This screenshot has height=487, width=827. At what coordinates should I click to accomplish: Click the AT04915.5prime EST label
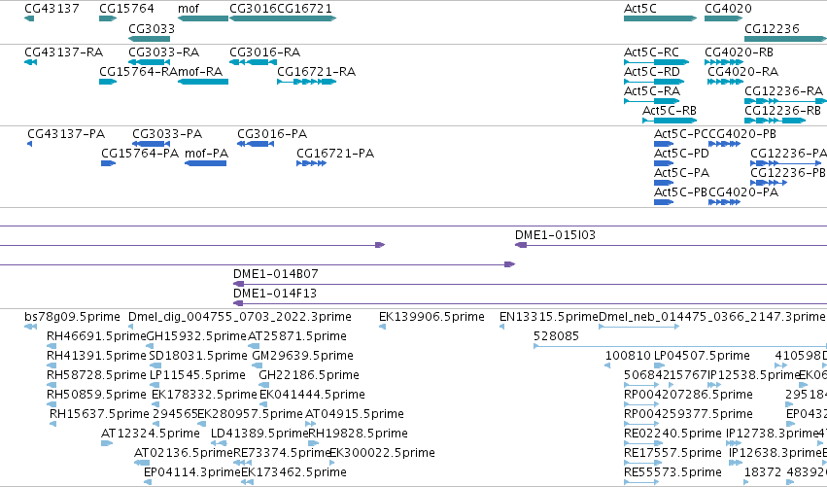click(355, 414)
